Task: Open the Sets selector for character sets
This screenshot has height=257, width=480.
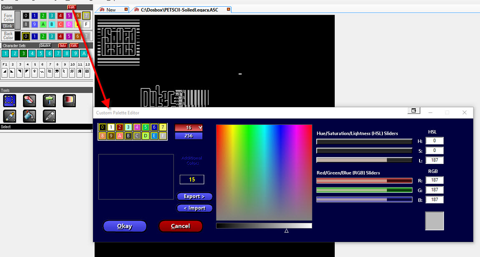Action: [x=63, y=45]
